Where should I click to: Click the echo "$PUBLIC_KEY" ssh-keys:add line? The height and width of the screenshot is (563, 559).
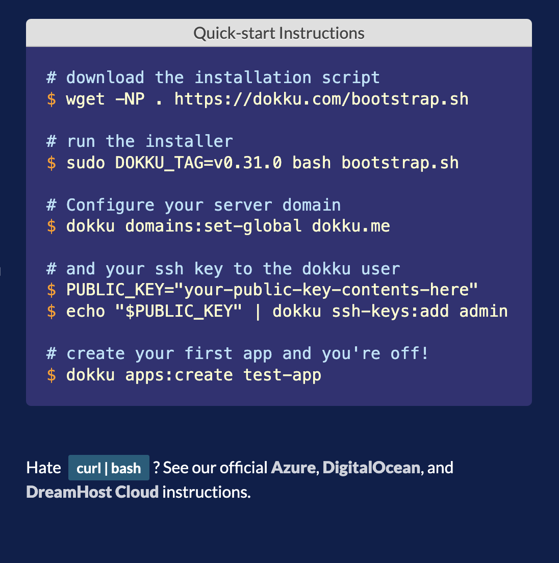(277, 311)
